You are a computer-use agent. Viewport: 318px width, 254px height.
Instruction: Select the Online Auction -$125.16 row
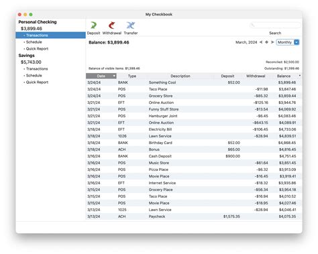[x=194, y=103]
